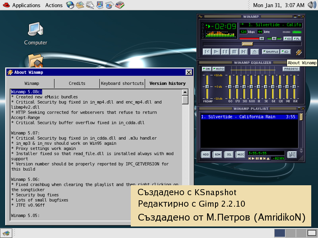318x238 pixels.
Task: Click the Winamp Play button
Action: [216, 52]
